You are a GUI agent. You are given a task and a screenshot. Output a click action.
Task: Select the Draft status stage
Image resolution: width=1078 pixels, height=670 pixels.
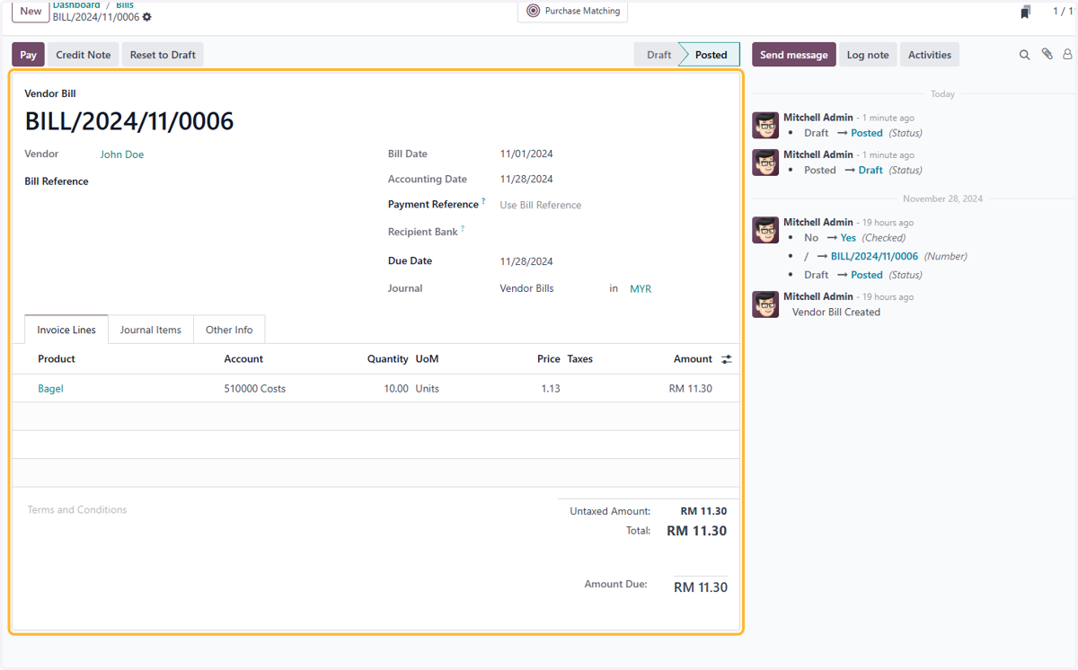pyautogui.click(x=658, y=55)
